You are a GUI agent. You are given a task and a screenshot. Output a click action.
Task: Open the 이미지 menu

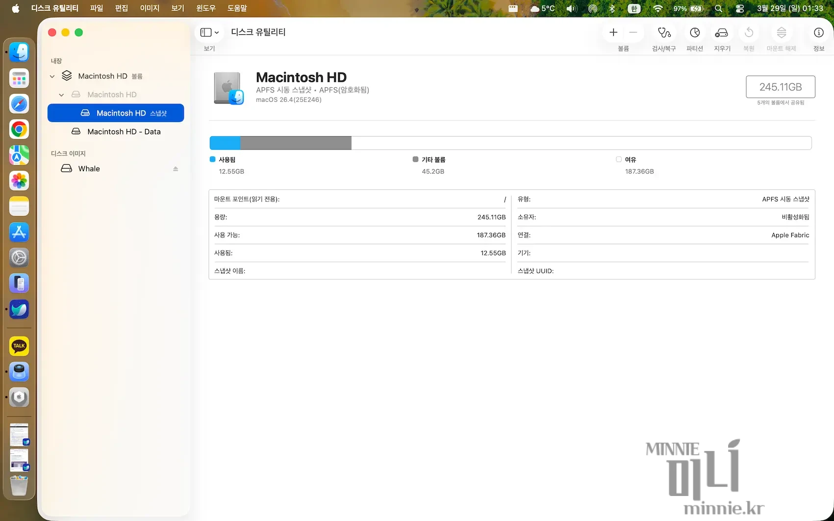click(150, 8)
